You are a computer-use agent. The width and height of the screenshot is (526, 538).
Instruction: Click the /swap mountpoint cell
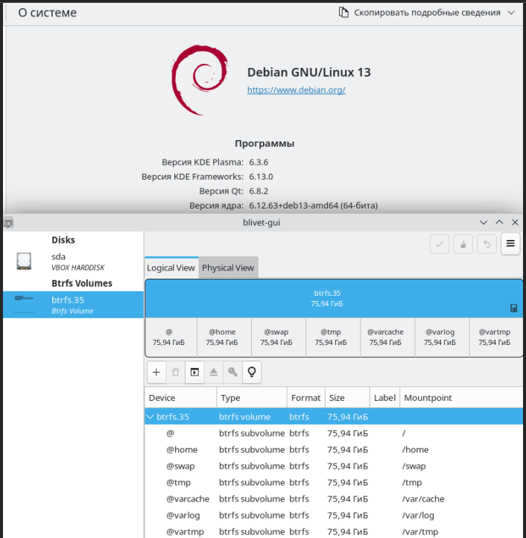point(413,466)
